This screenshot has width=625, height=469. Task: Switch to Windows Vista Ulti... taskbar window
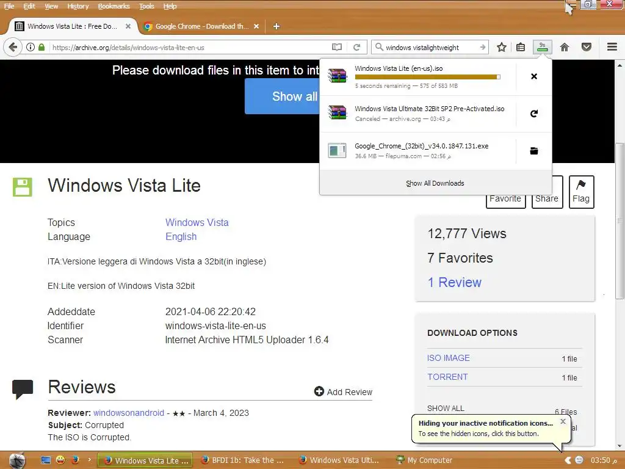pos(339,460)
